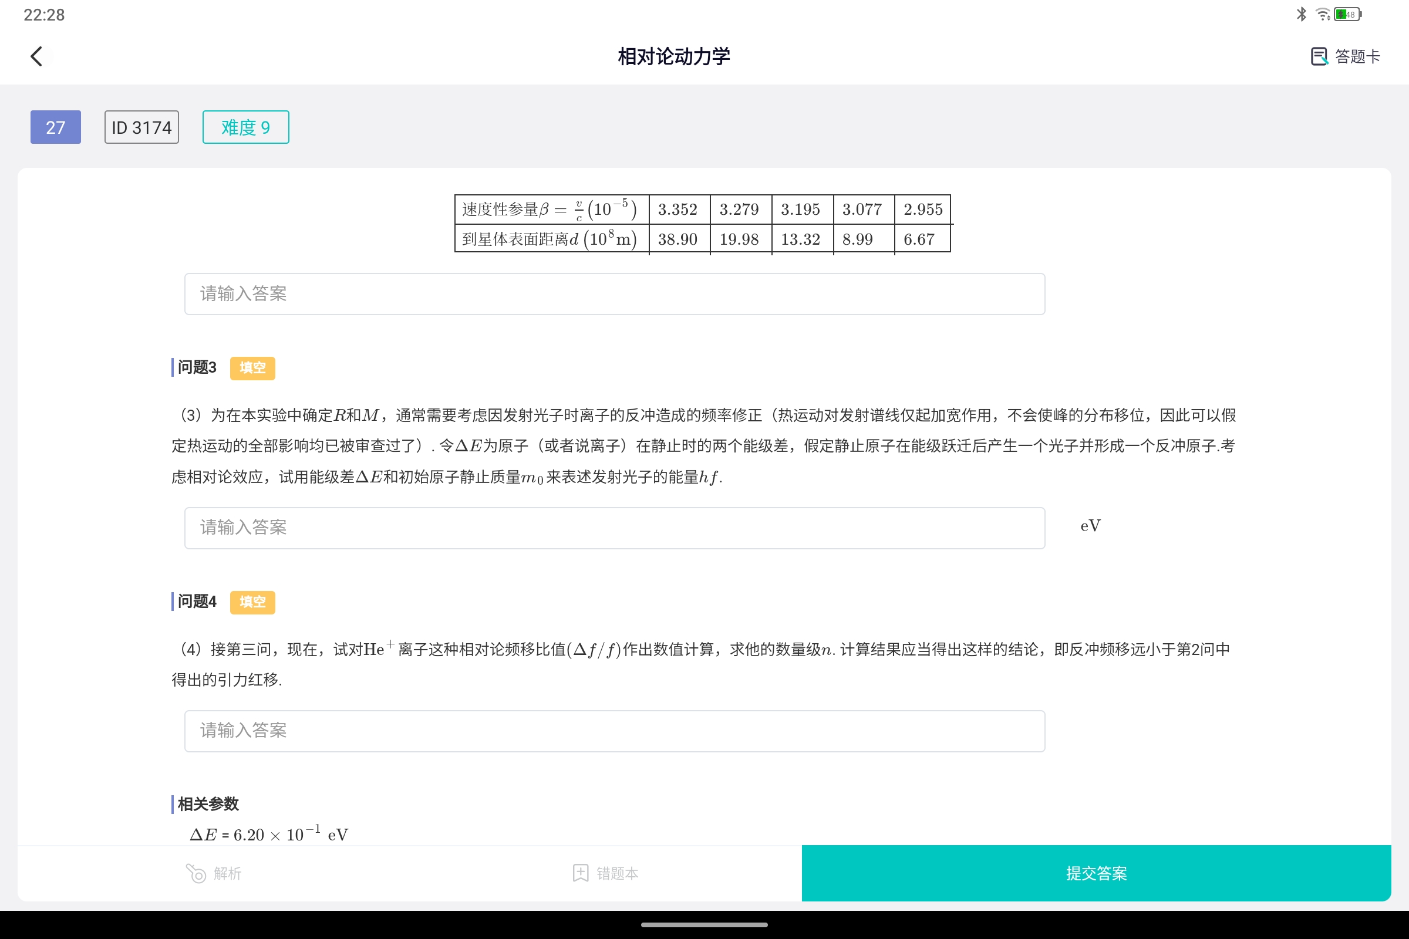The image size is (1409, 939).
Task: Click the answer field below the data table
Action: [614, 293]
